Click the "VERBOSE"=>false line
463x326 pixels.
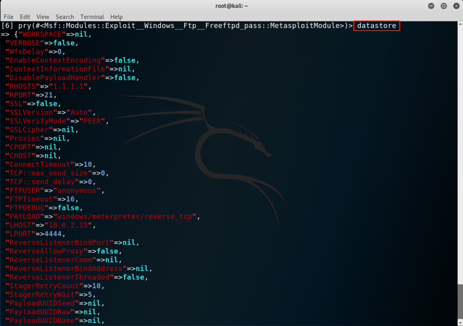(42, 43)
